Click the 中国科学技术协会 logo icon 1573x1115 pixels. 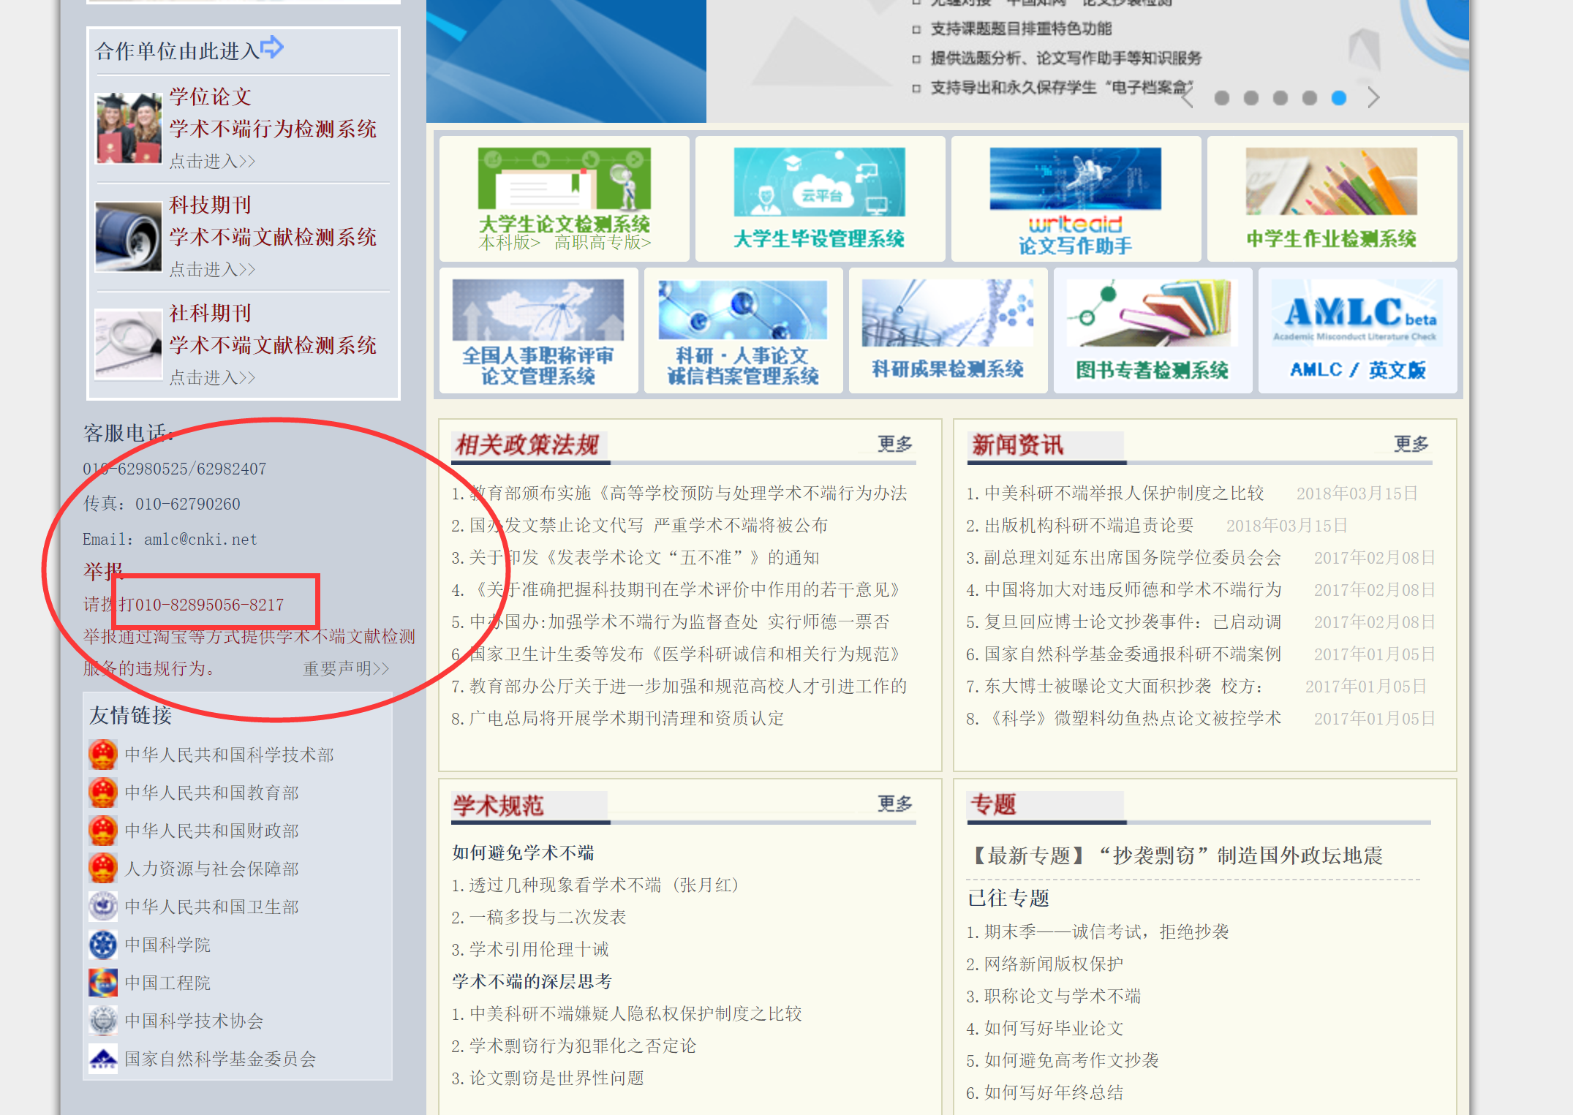click(x=103, y=1020)
